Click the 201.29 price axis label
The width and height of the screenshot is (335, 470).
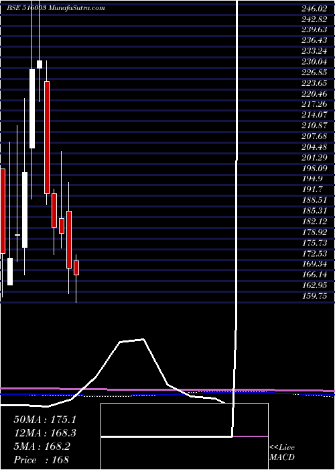click(314, 158)
